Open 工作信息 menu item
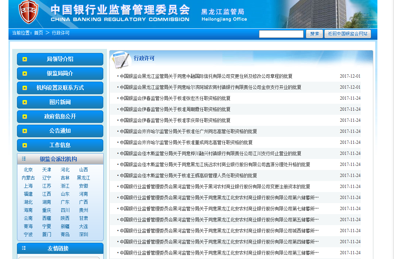The width and height of the screenshot is (394, 259). [60, 145]
